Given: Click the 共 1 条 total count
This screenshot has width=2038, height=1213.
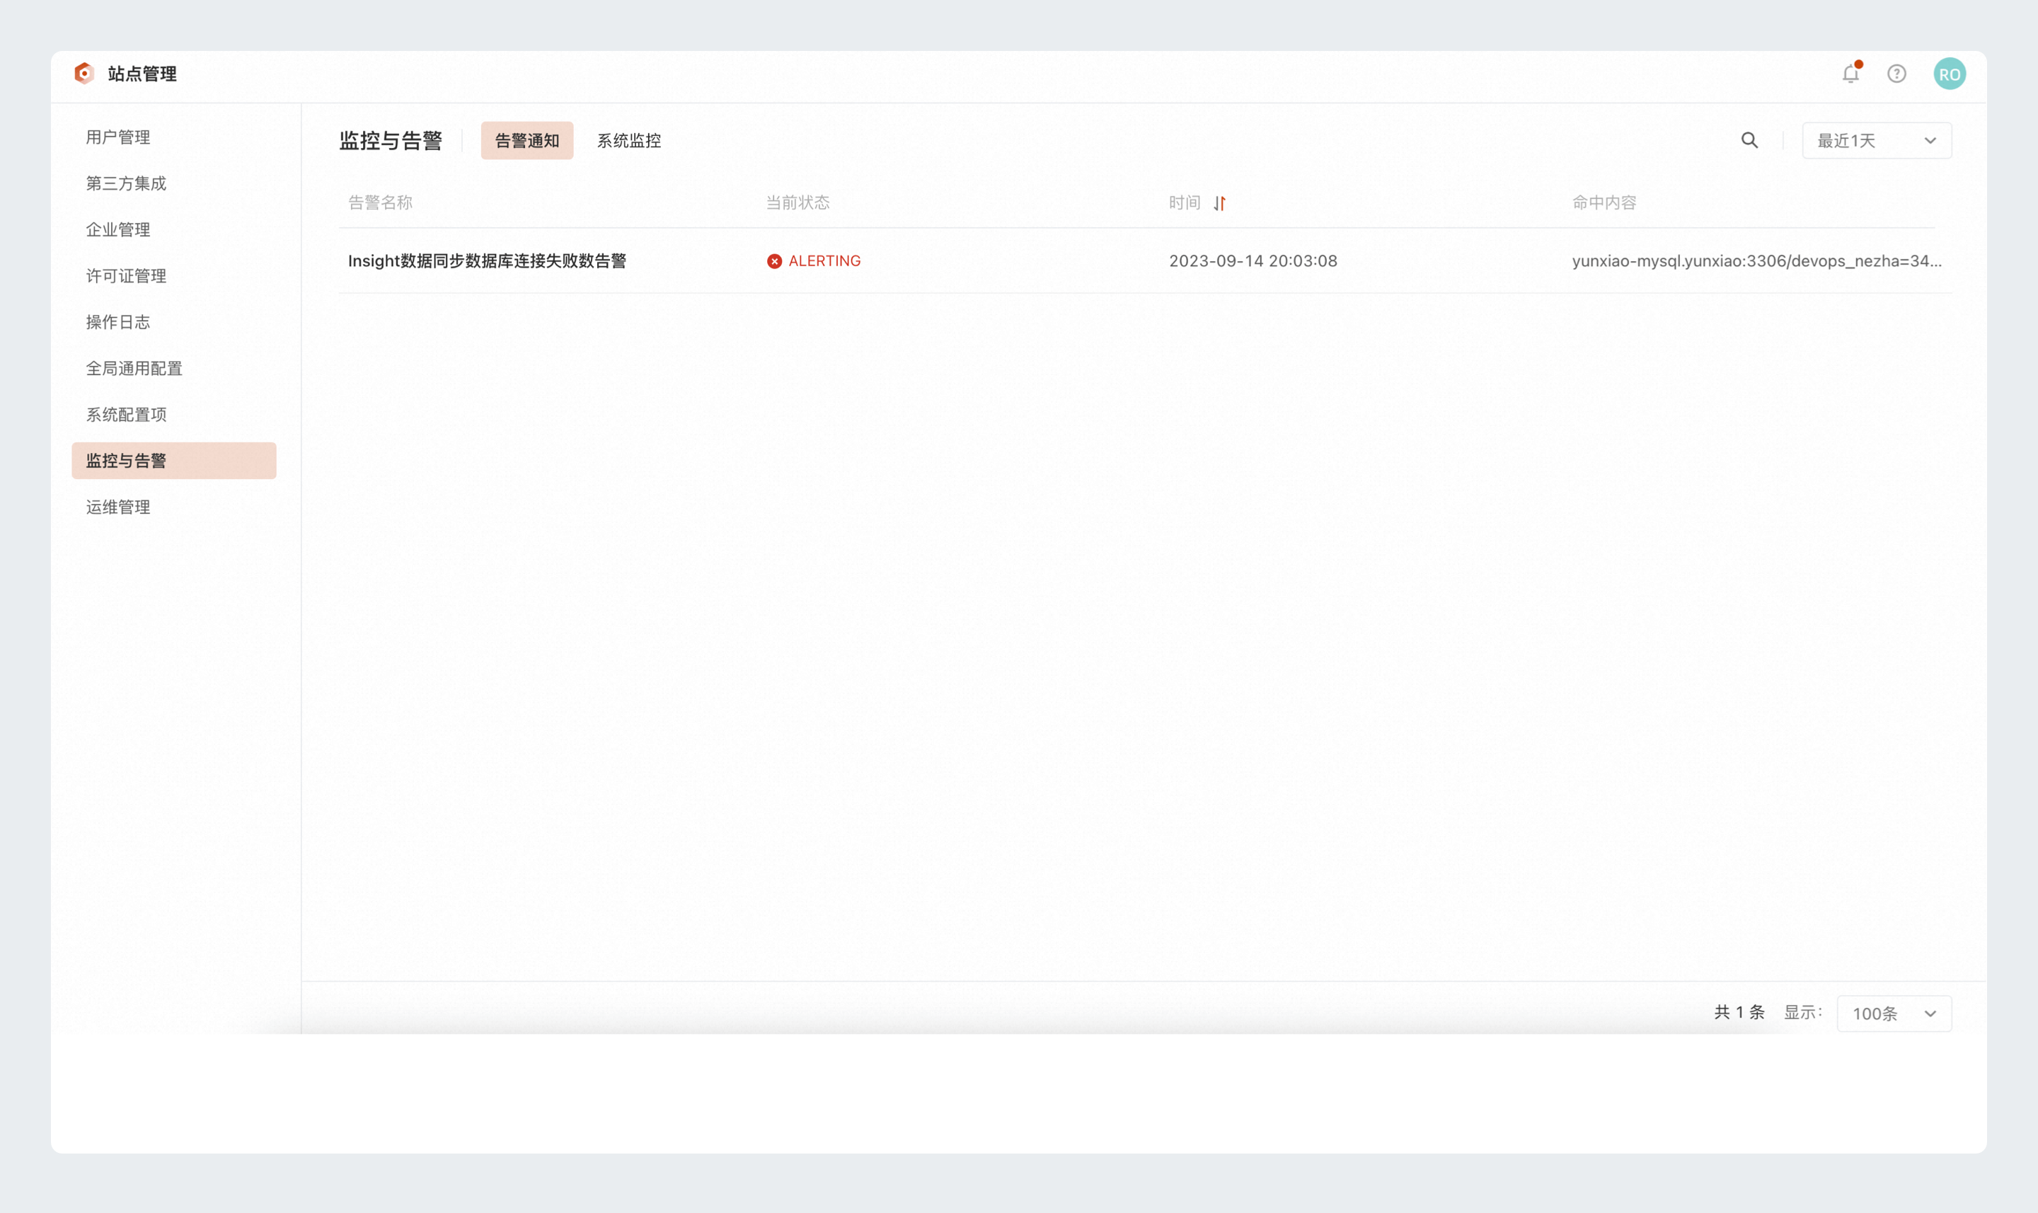Looking at the screenshot, I should tap(1739, 1013).
